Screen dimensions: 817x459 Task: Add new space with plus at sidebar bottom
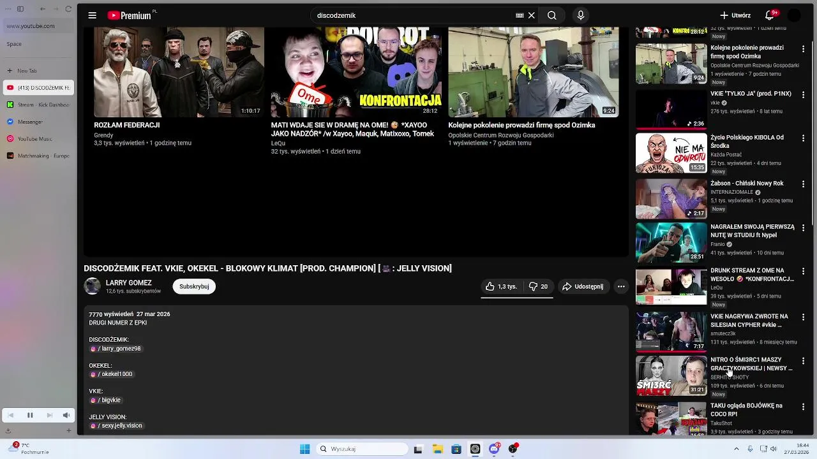point(68,431)
